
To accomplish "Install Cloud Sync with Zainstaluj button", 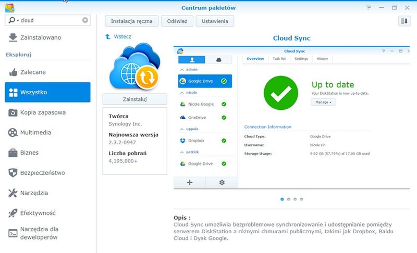I will tap(135, 99).
